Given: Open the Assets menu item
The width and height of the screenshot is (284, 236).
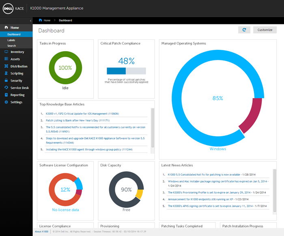Looking at the screenshot, I should 16,59.
